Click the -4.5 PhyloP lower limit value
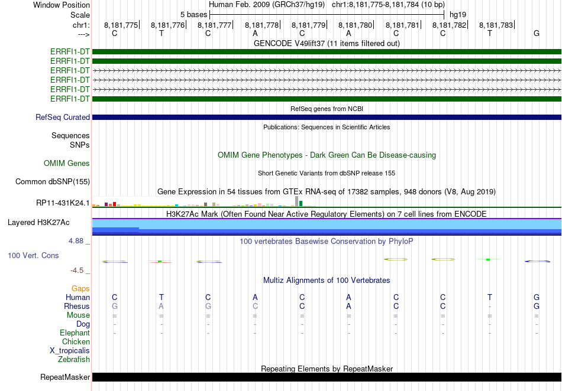The height and width of the screenshot is (391, 562). [x=77, y=271]
